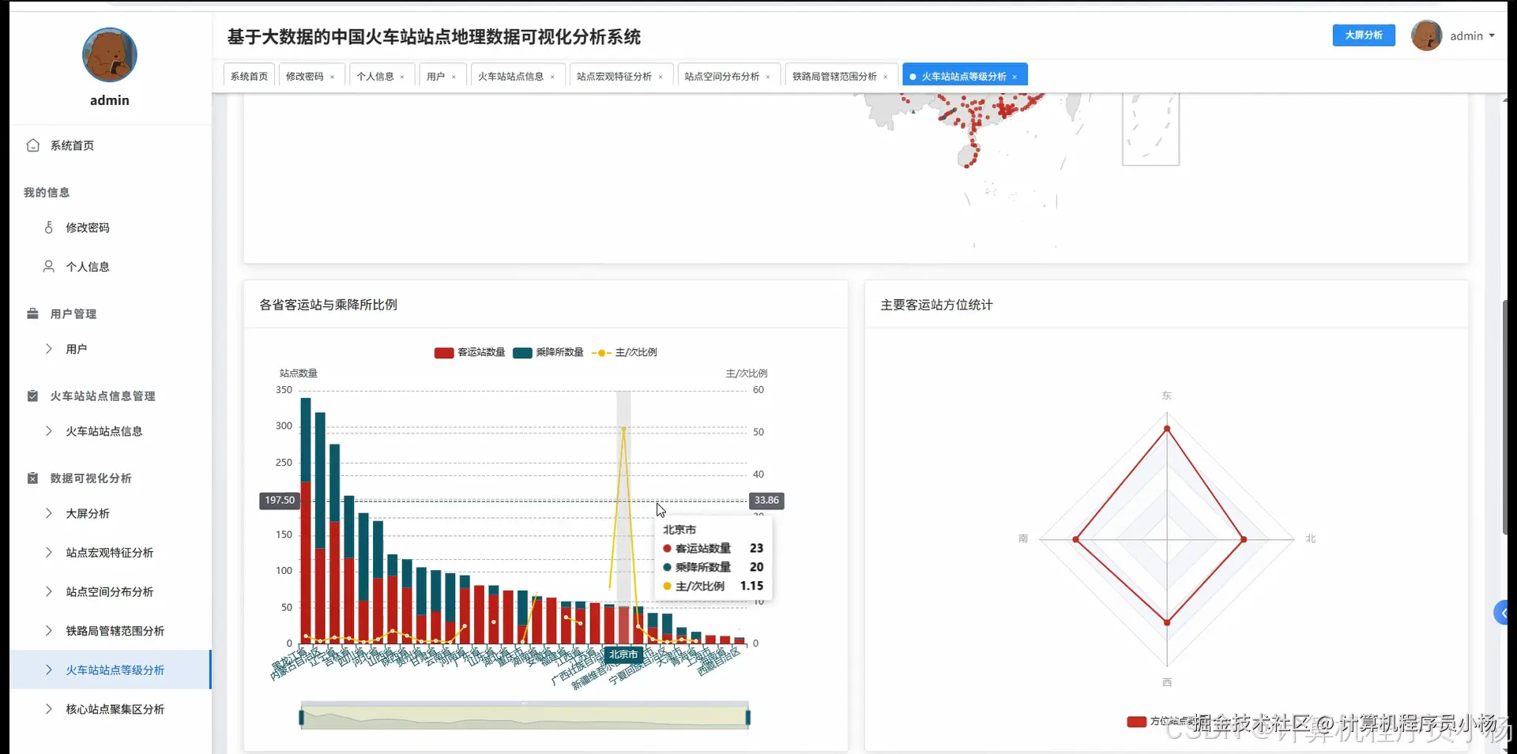Expand the 火车站站点等级分析 sidebar chevron
This screenshot has height=754, width=1517.
[49, 670]
